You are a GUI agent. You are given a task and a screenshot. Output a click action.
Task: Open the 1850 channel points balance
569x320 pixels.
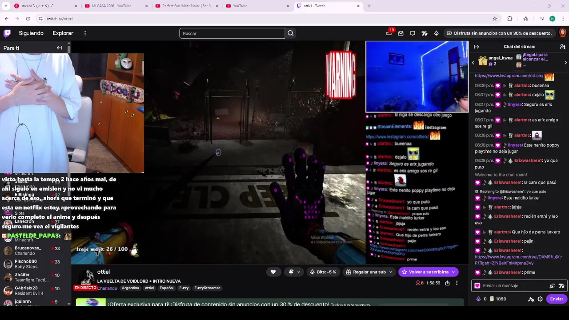point(497,299)
